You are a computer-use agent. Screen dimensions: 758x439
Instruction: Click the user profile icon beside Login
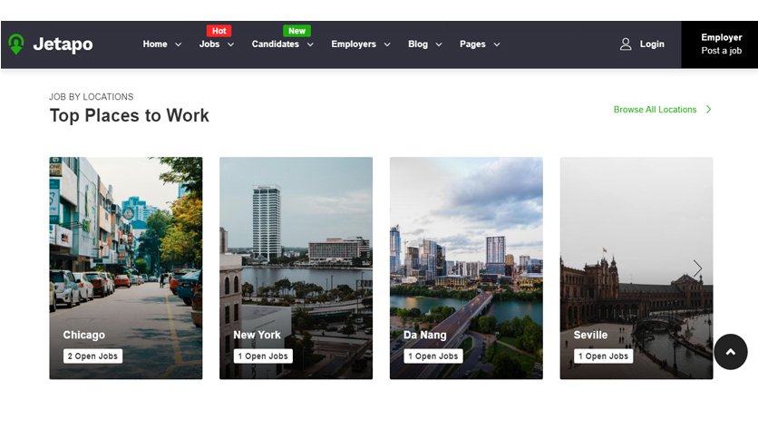click(x=626, y=44)
